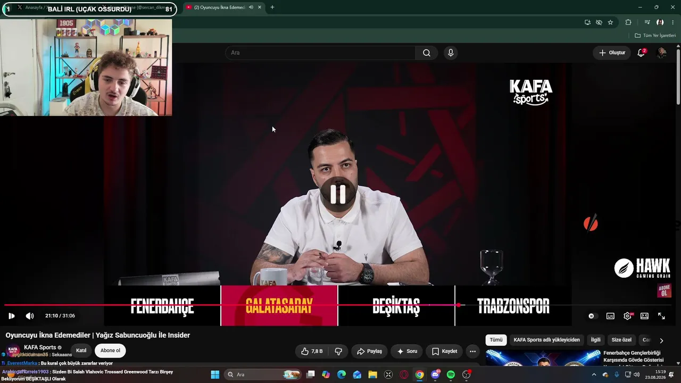Image resolution: width=681 pixels, height=383 pixels.
Task: Click the install/cast screen icon in address bar
Action: point(587,22)
